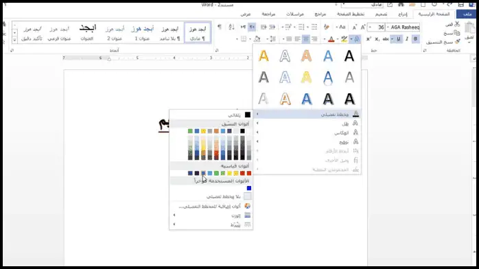
Task: Click the Strikethrough abc icon
Action: (386, 39)
